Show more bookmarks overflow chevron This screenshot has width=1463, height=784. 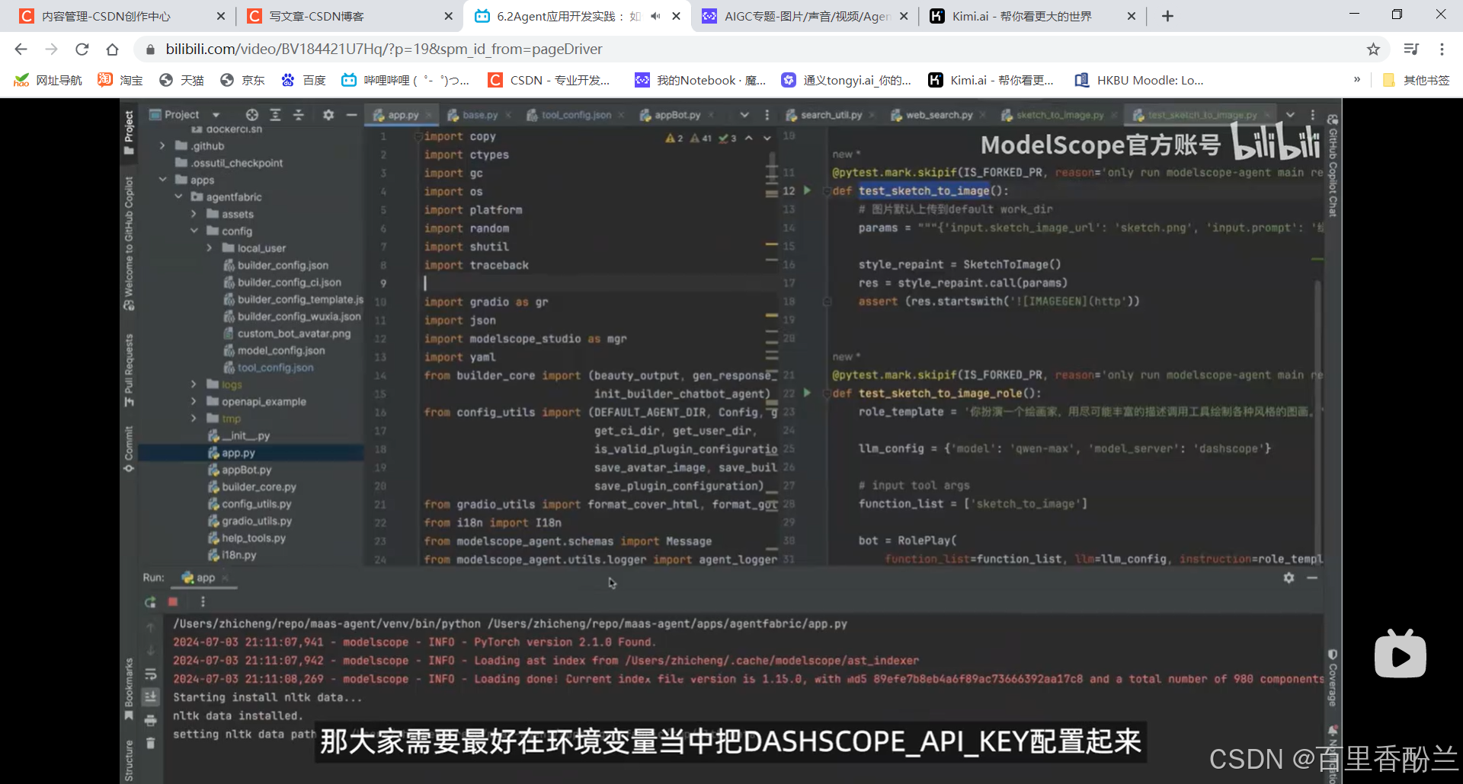(1357, 80)
